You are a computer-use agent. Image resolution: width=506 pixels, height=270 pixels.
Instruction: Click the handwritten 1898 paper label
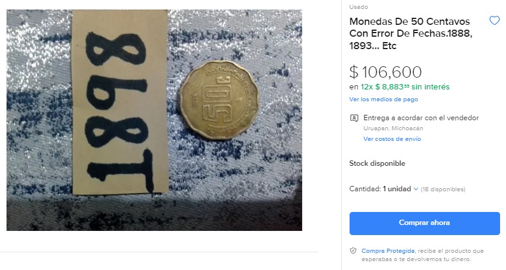120,102
